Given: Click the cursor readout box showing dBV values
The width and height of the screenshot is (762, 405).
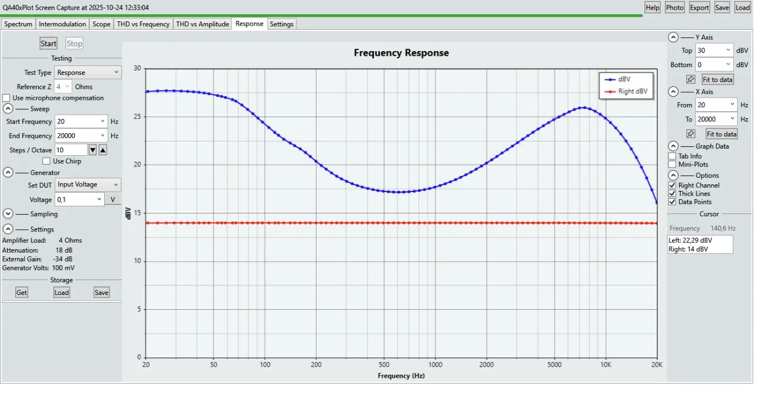Looking at the screenshot, I should coord(700,244).
